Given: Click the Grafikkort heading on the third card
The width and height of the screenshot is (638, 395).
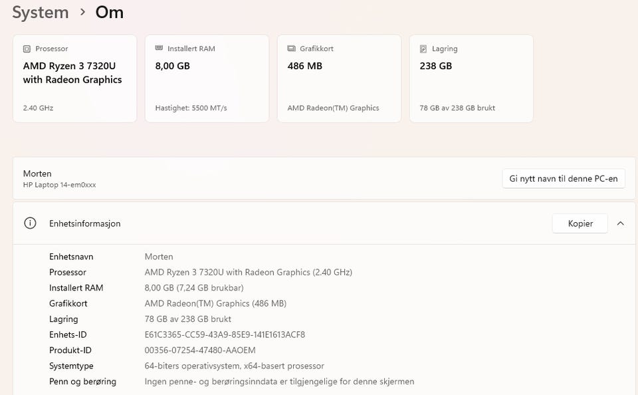Looking at the screenshot, I should [316, 49].
